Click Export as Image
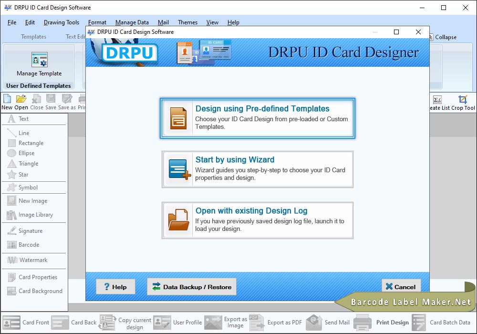 [226, 323]
